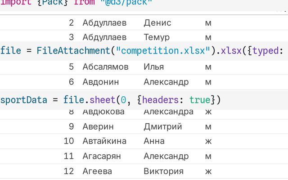Select the Аверин surname cell

pyautogui.click(x=98, y=126)
